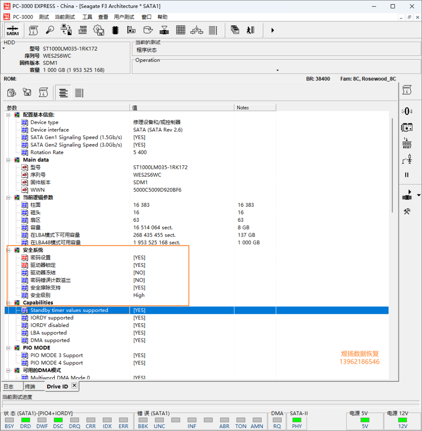The image size is (422, 431).
Task: Open the 查看 menu
Action: pos(103,17)
